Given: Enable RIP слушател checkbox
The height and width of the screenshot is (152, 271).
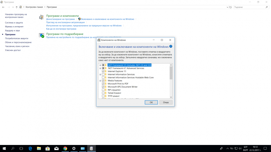Looking at the screenshot, I should click(103, 90).
